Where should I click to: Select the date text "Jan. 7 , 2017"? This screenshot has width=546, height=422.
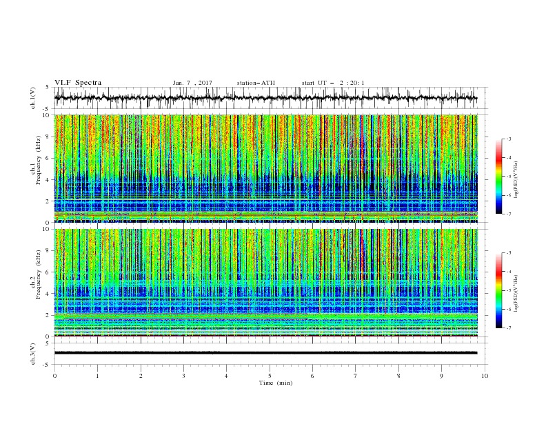click(192, 83)
